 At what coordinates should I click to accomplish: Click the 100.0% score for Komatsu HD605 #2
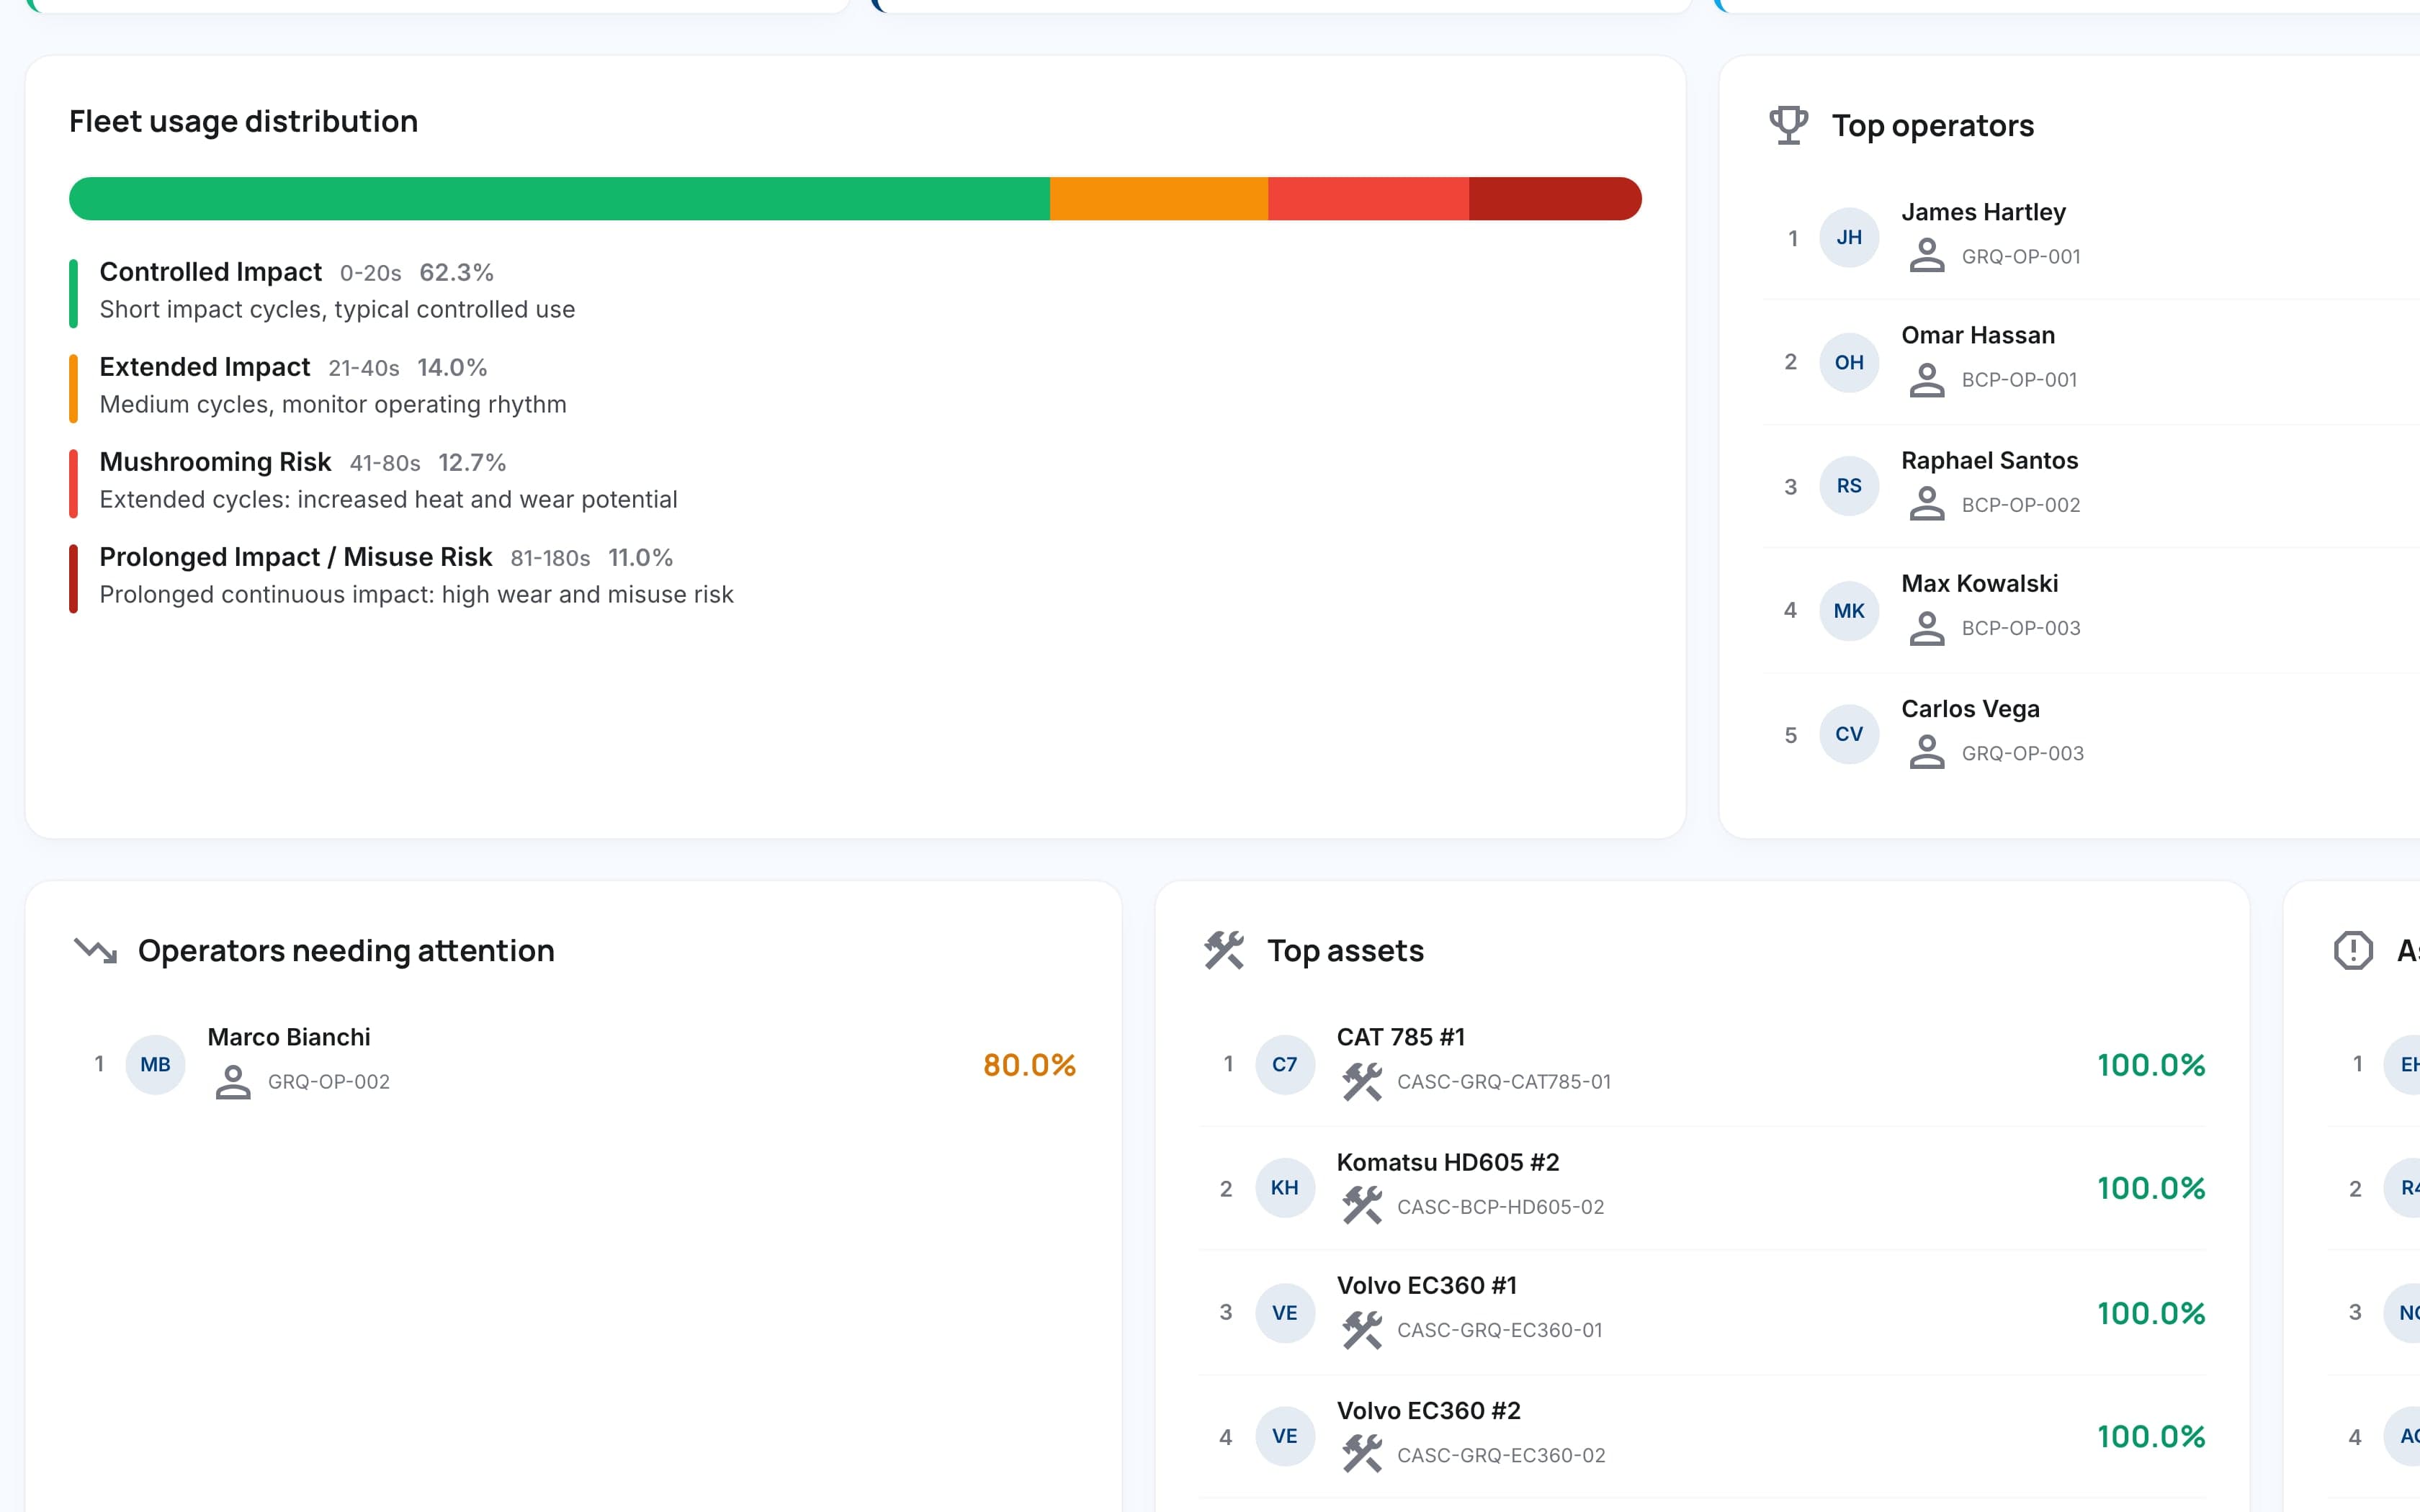point(2151,1188)
